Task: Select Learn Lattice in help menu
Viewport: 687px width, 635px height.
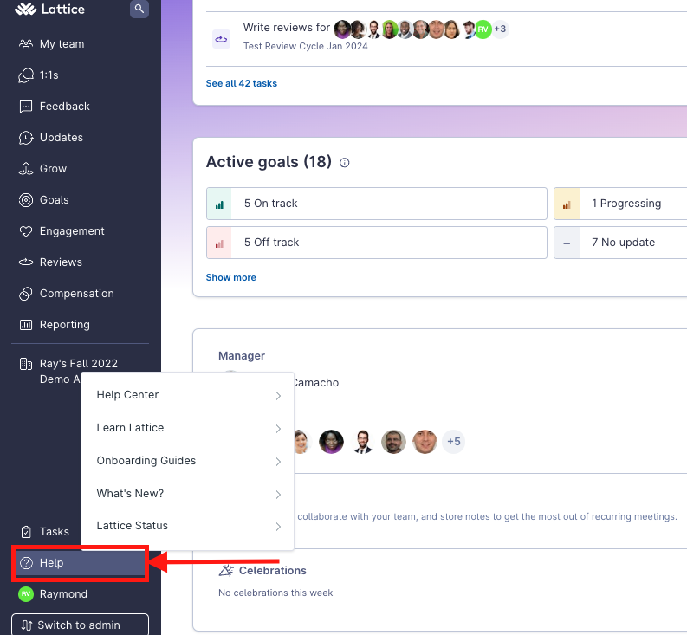Action: click(187, 428)
